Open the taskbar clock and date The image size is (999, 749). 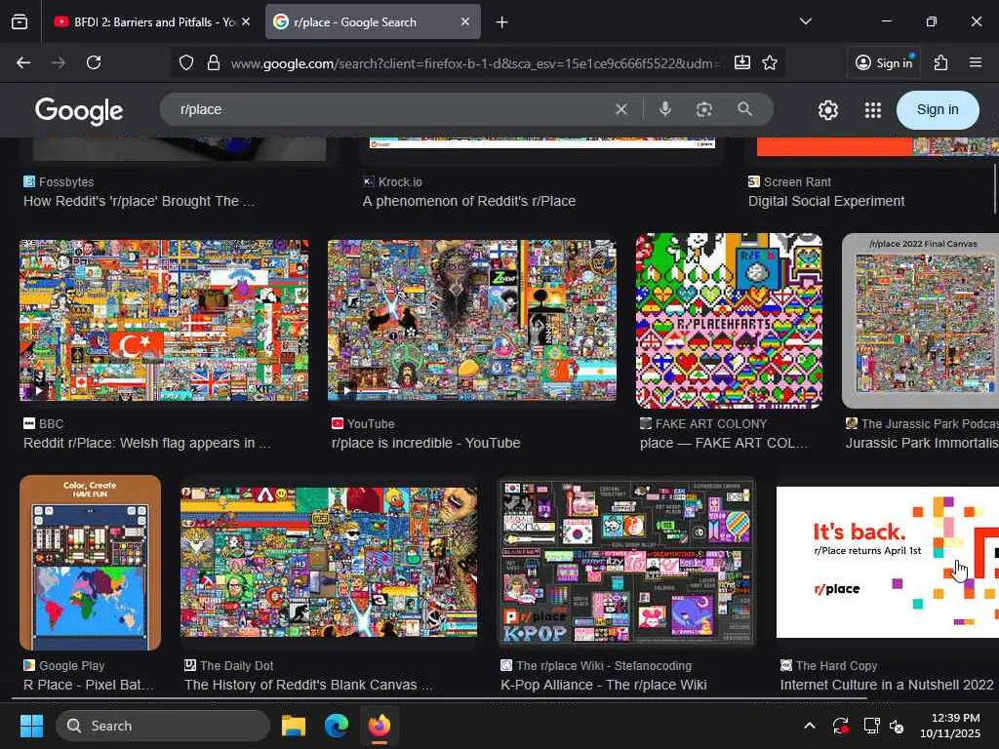pyautogui.click(x=950, y=726)
